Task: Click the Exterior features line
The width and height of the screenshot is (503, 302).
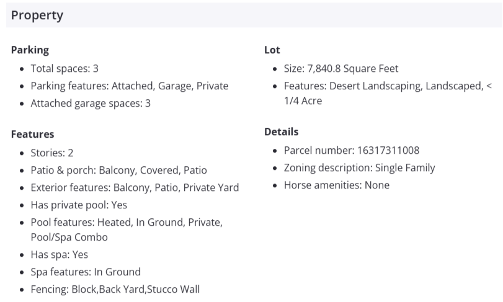Action: (135, 187)
